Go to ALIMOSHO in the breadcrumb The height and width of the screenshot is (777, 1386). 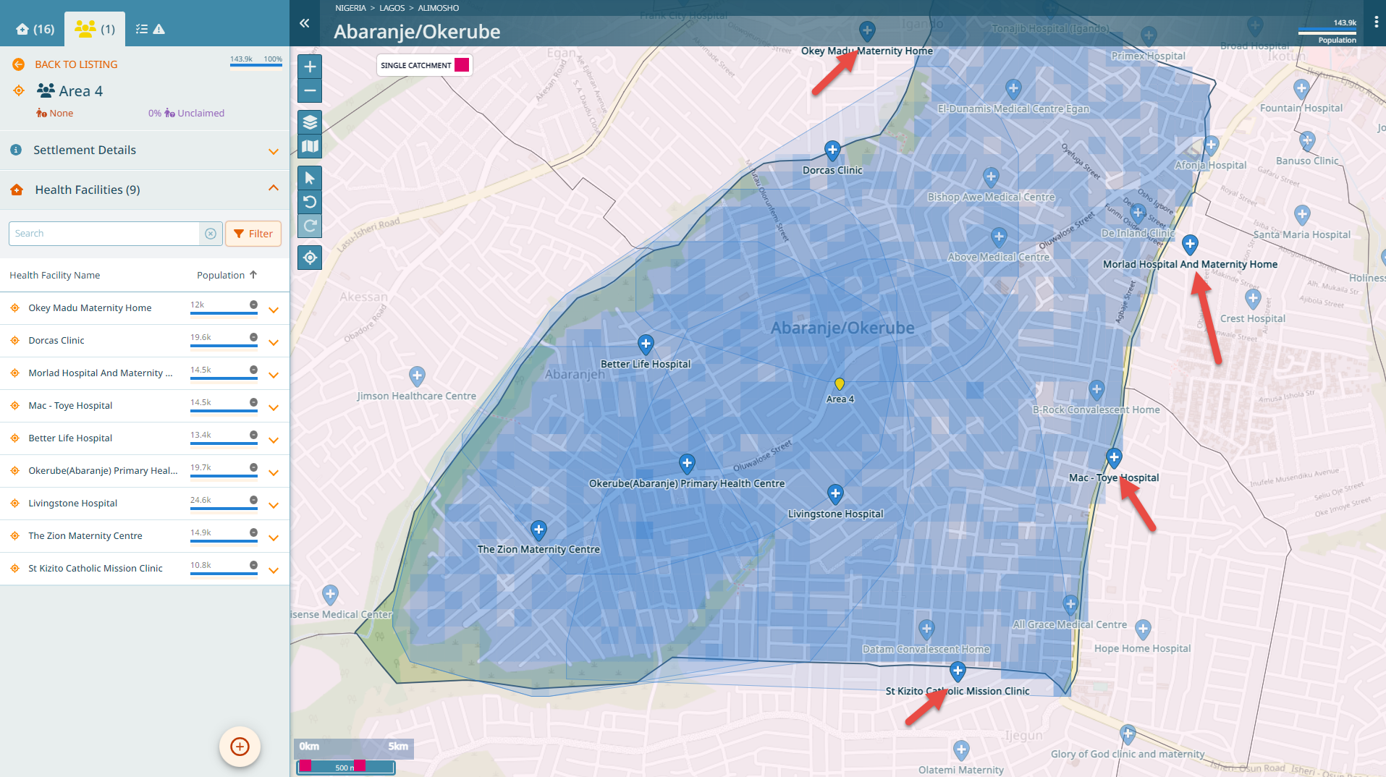point(438,8)
